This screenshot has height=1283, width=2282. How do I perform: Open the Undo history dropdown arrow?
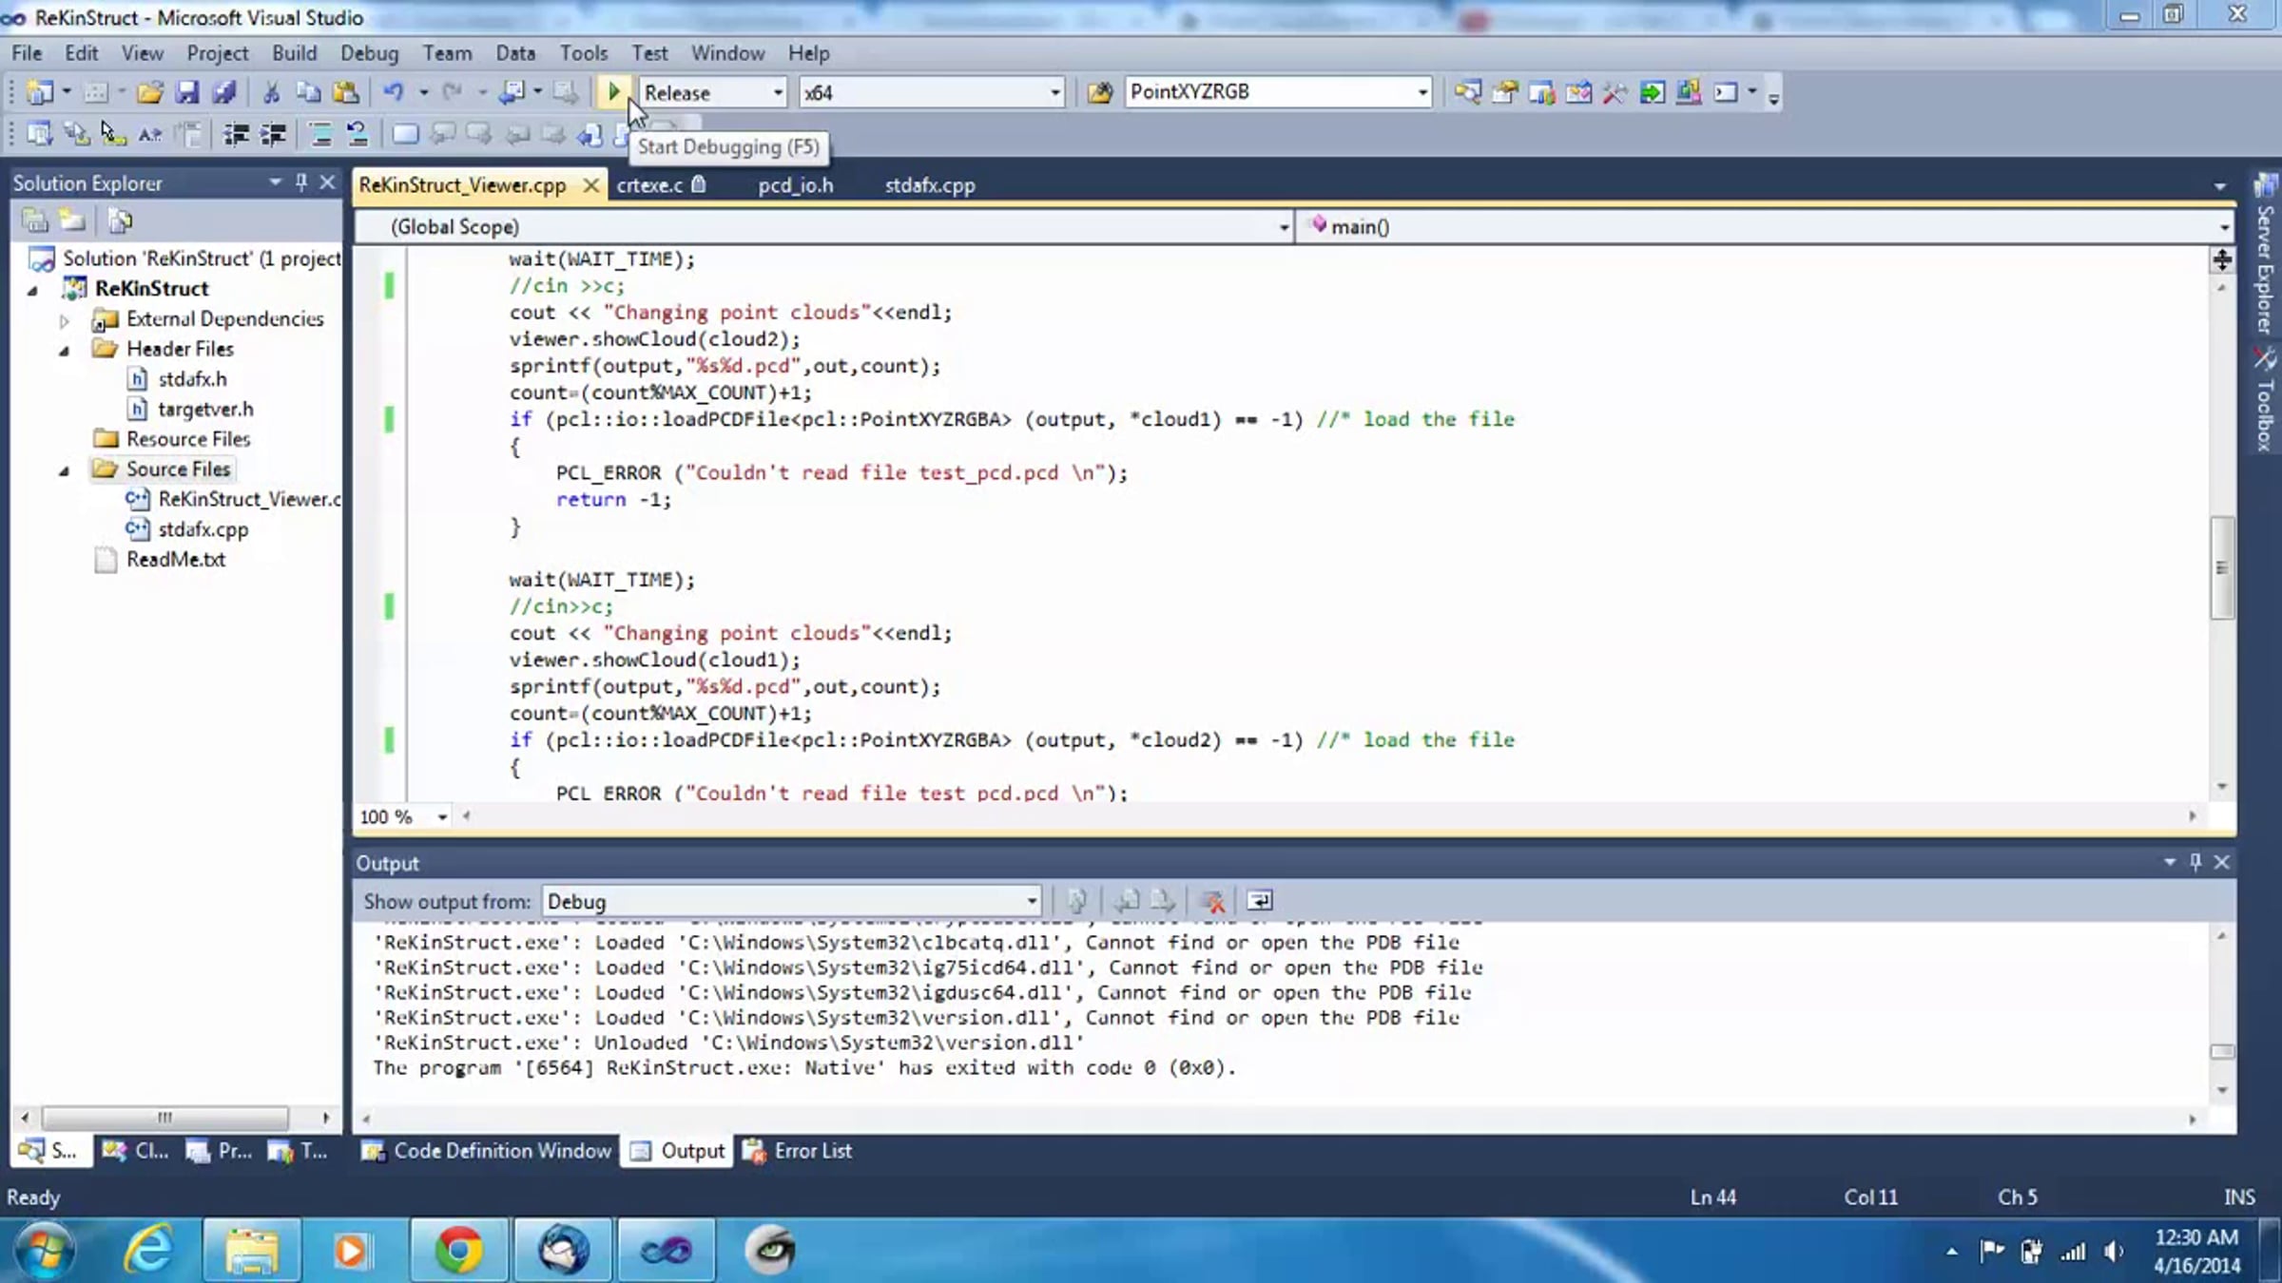pyautogui.click(x=423, y=92)
